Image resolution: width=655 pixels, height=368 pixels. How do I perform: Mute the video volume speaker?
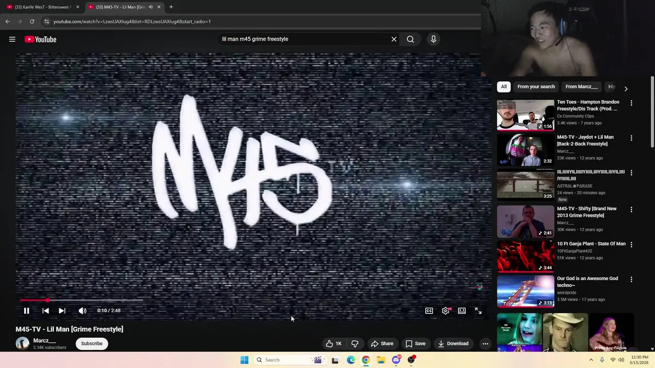[82, 310]
